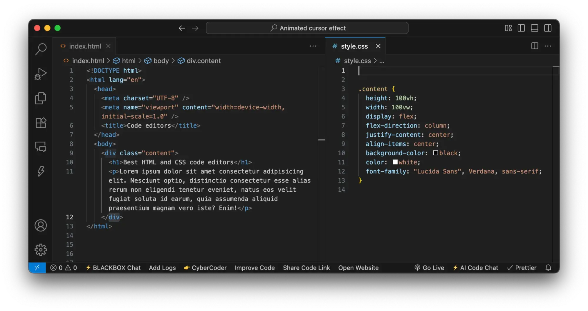Click the errors and warnings indicator
The width and height of the screenshot is (588, 311).
tap(63, 268)
